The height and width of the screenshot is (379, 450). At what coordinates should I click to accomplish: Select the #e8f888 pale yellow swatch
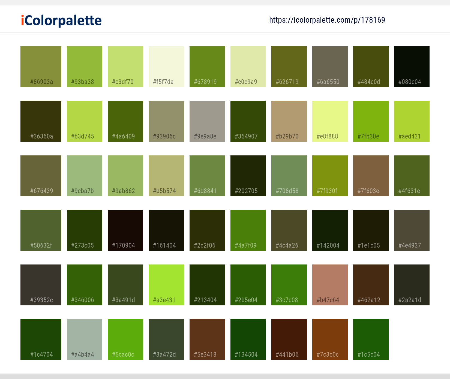click(330, 121)
